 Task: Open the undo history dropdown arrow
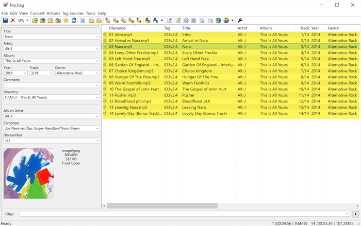27,21
